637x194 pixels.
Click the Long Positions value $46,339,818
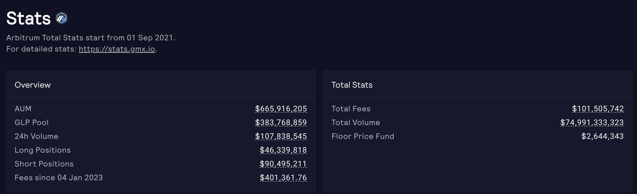point(283,150)
